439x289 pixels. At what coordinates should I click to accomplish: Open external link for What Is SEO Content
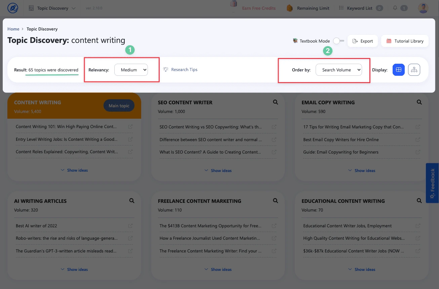(x=274, y=152)
